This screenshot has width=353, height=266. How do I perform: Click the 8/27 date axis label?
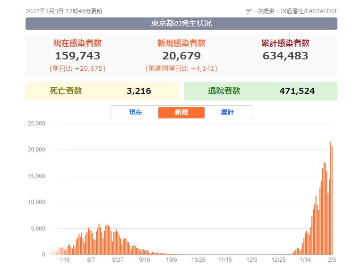point(118,260)
